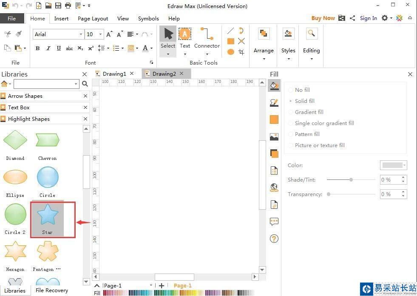417x296 pixels.
Task: Choose Gradient fill radio option
Action: 291,112
